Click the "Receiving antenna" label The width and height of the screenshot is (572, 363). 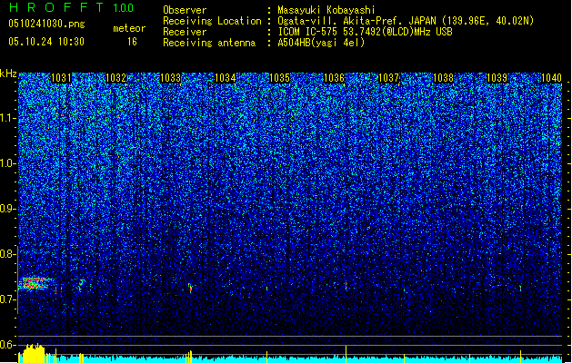pyautogui.click(x=209, y=43)
